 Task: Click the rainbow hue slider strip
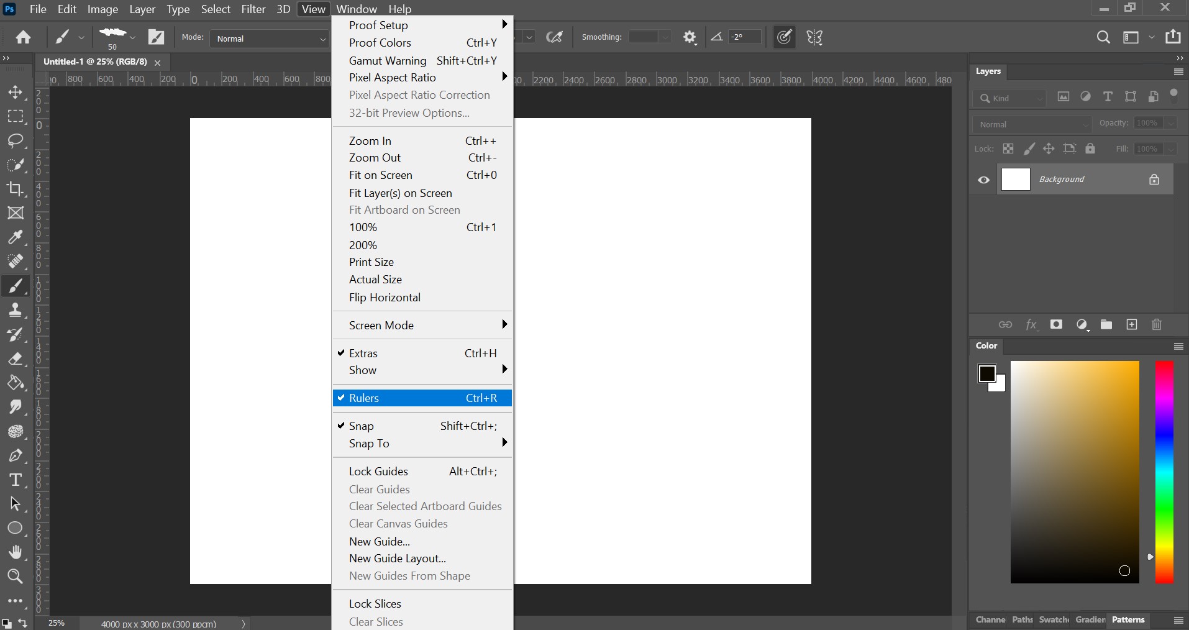[x=1164, y=472]
